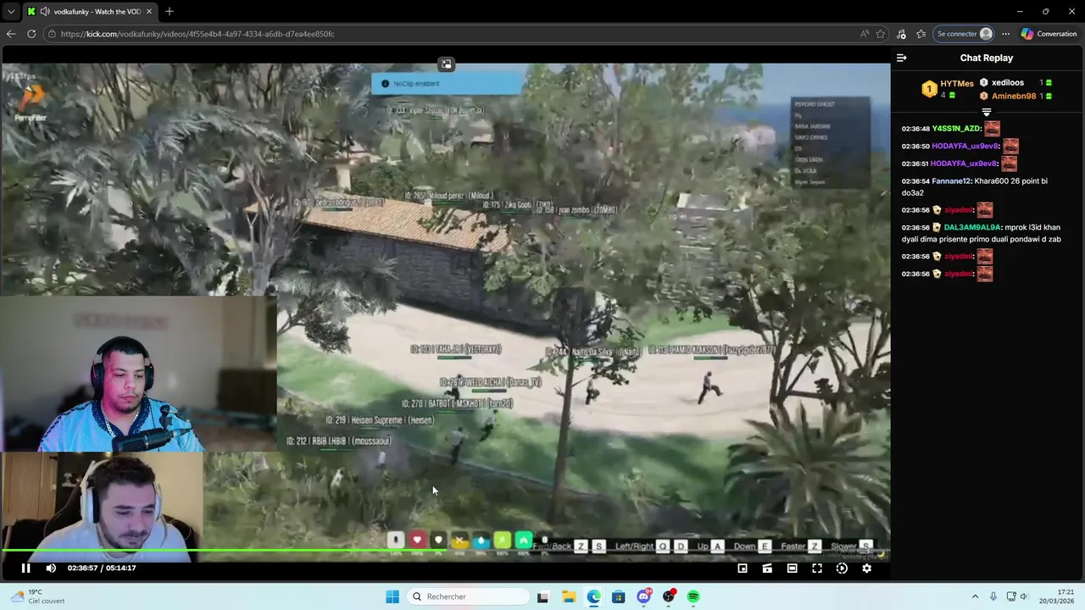Open a new browser tab
Image resolution: width=1085 pixels, height=610 pixels.
170,12
